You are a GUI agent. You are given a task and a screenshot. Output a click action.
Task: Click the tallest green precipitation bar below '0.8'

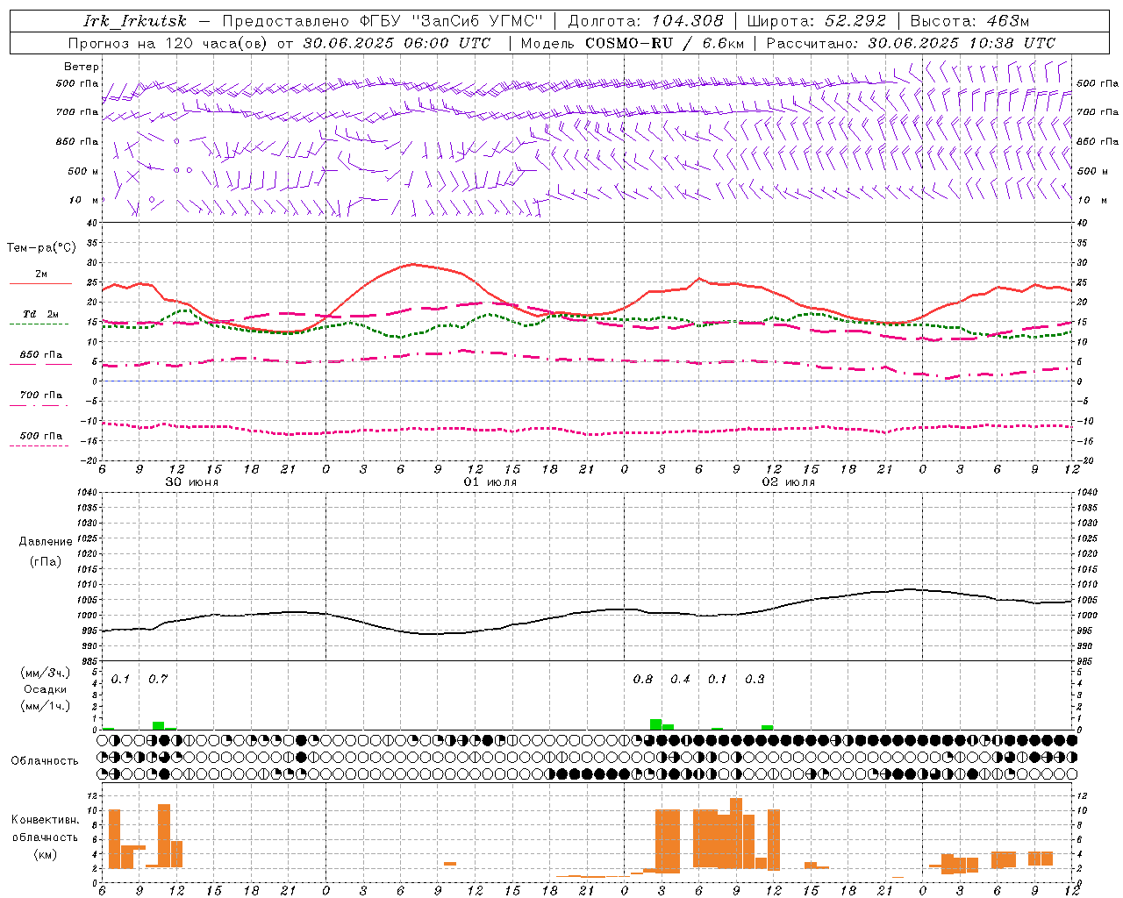[x=655, y=724]
